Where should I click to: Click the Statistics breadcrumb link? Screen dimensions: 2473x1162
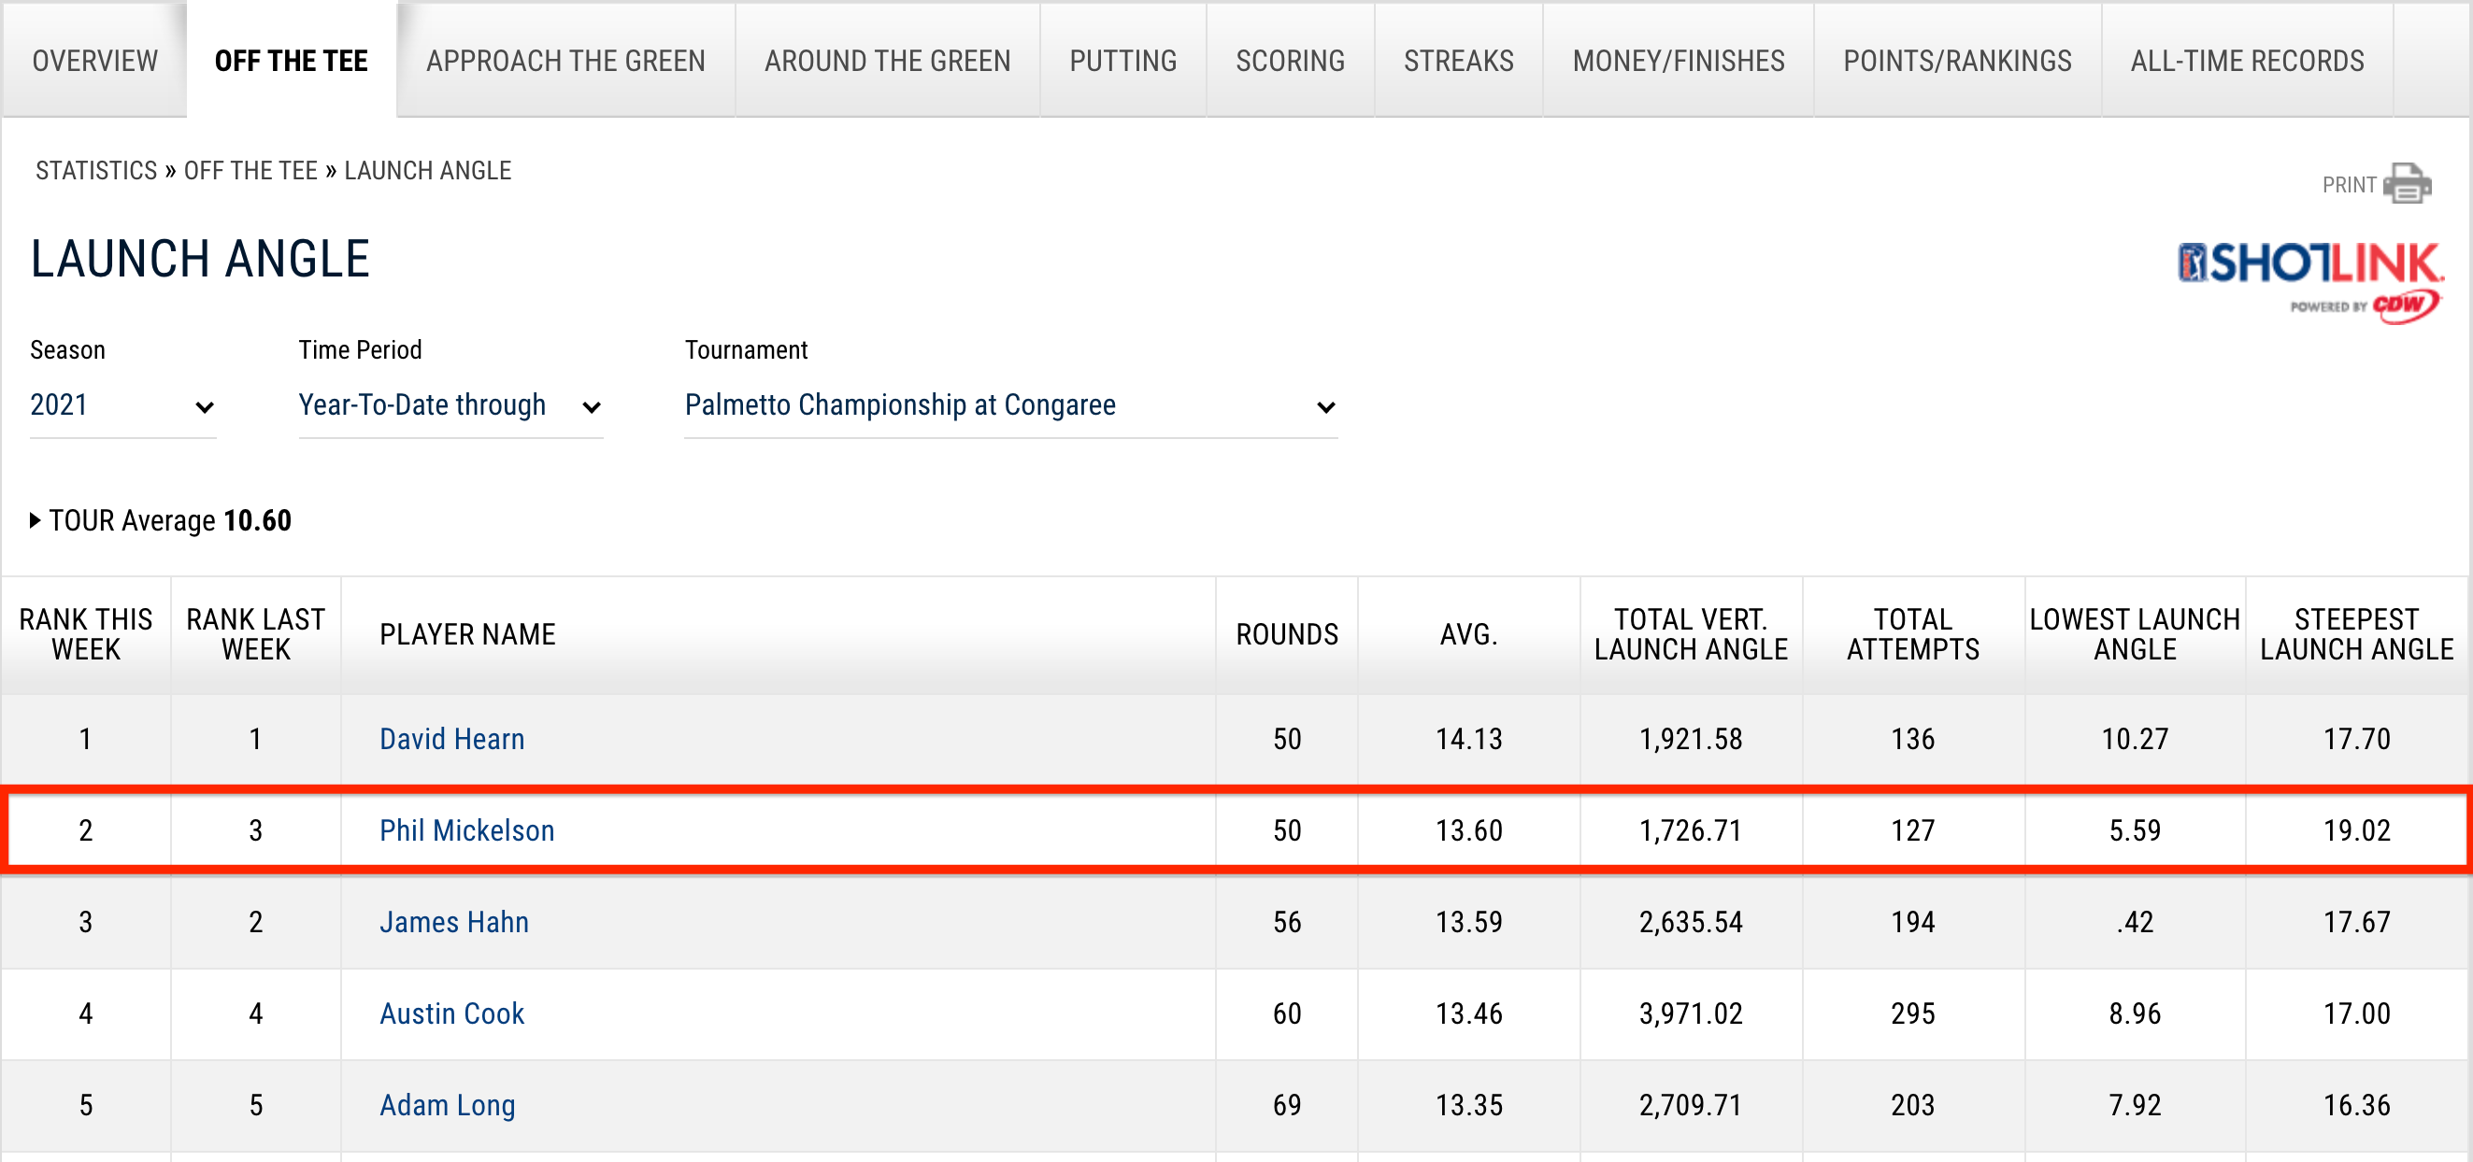tap(96, 171)
